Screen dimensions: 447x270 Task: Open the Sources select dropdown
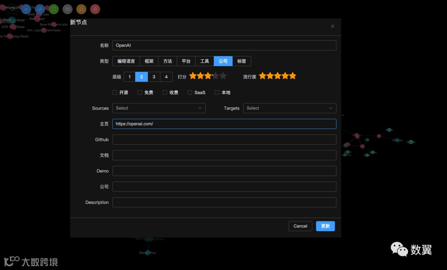159,108
